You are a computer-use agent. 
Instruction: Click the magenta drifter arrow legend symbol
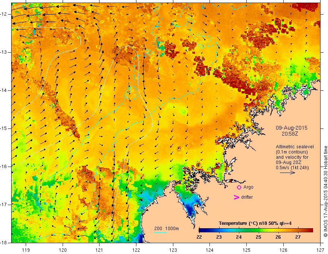pos(237,197)
